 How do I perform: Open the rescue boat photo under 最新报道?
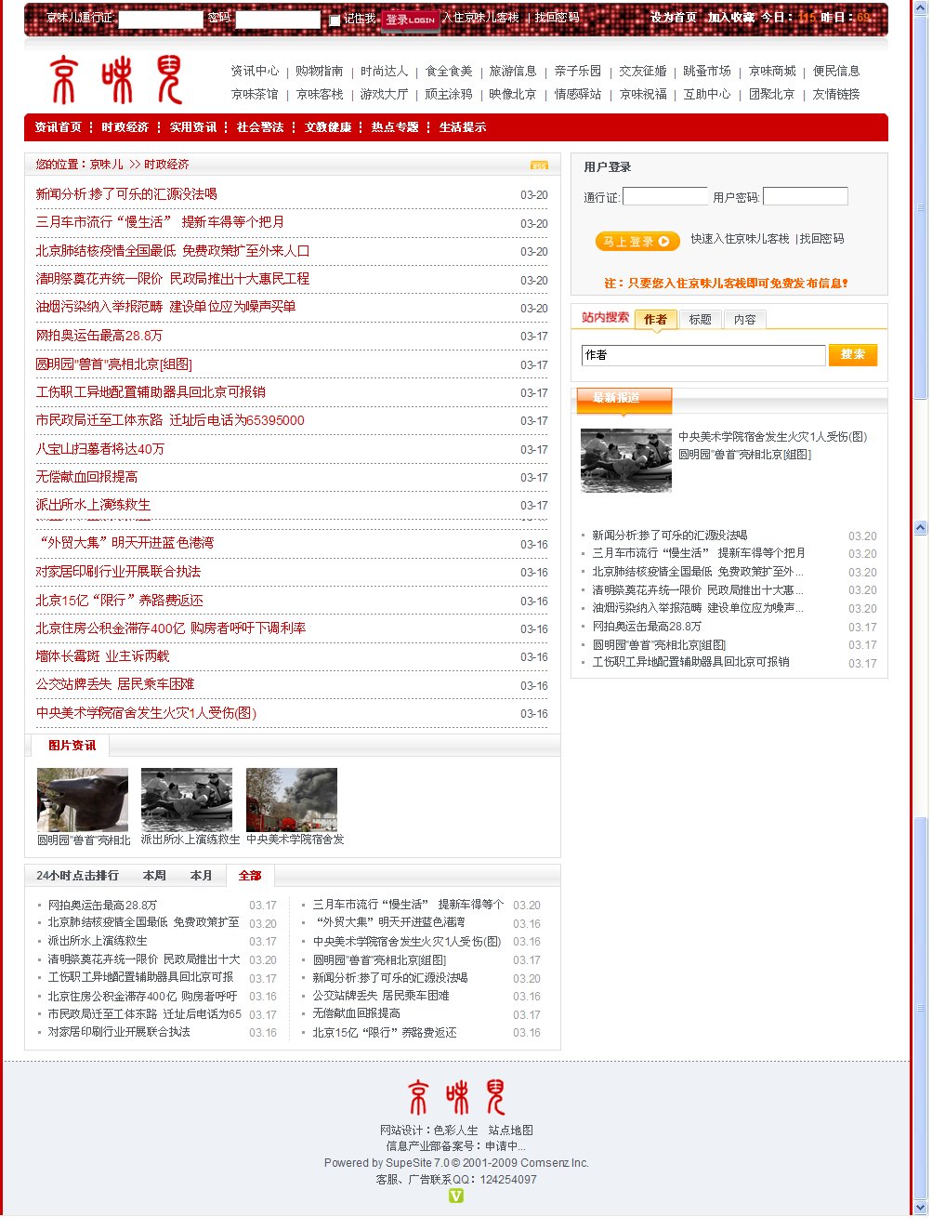(626, 460)
